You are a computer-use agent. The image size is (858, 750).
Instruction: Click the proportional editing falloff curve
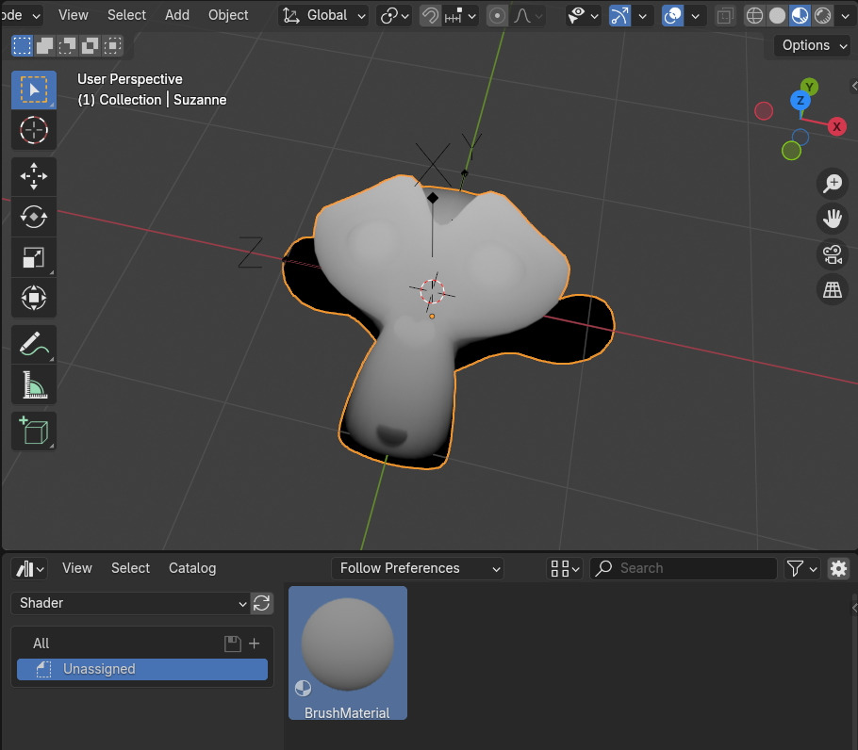point(526,16)
